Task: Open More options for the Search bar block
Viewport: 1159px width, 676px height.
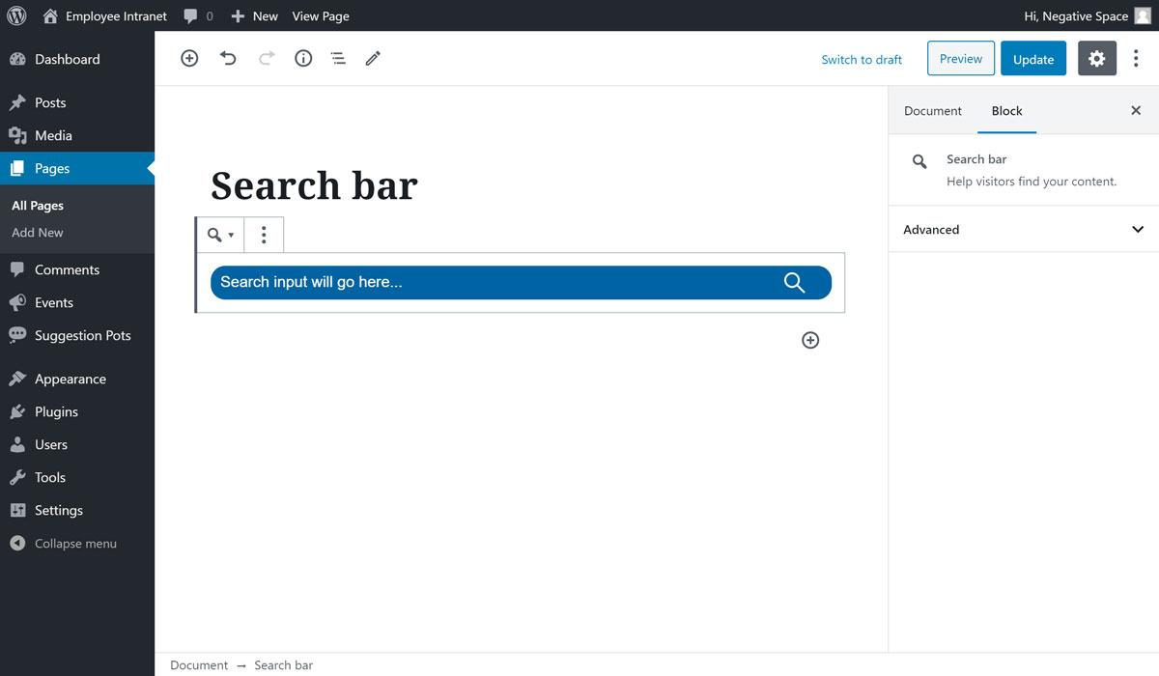Action: click(x=263, y=235)
